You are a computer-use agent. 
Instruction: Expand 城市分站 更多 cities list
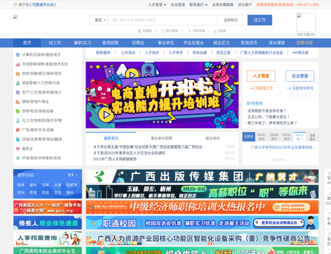(73, 175)
